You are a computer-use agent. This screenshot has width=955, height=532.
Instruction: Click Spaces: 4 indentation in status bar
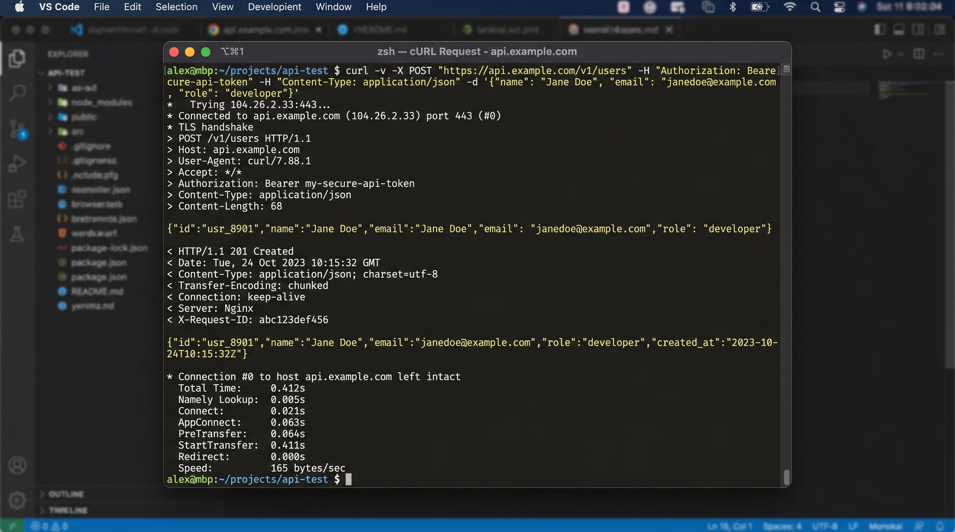pos(782,526)
